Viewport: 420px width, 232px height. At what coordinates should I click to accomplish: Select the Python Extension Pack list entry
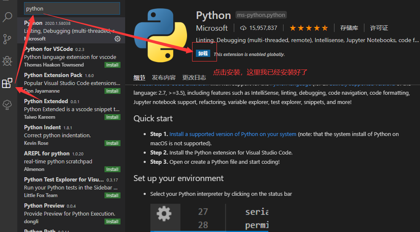point(71,83)
